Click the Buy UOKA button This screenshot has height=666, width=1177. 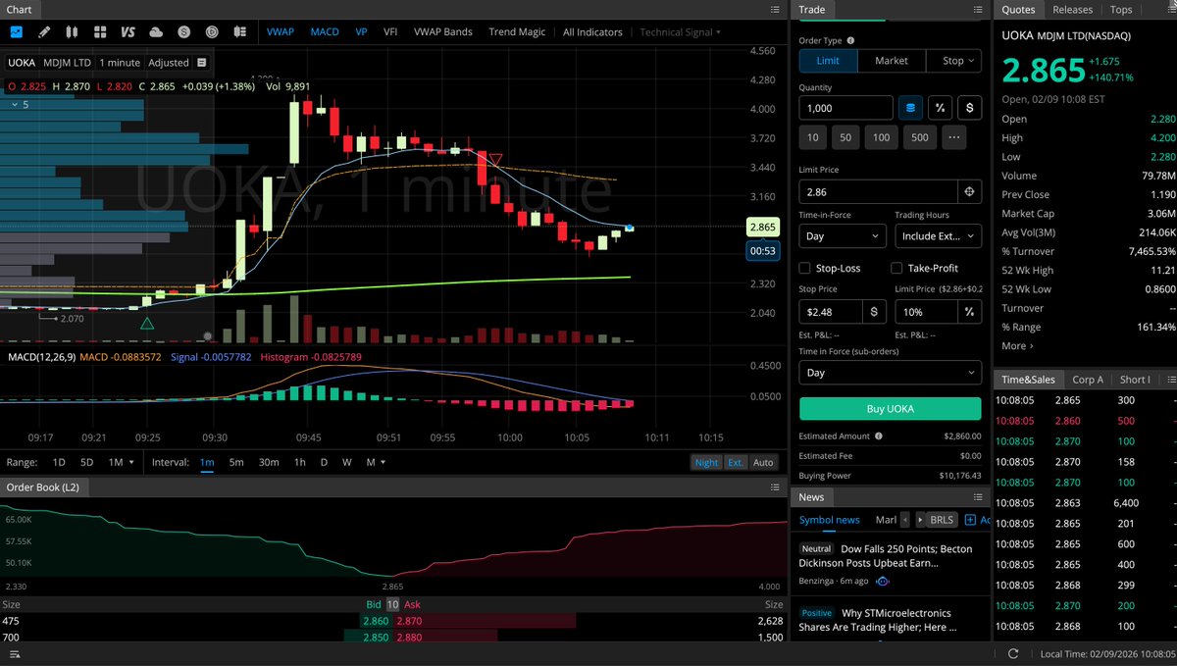pos(891,409)
